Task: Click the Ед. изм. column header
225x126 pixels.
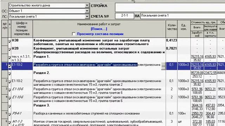Action: [x=184, y=29]
